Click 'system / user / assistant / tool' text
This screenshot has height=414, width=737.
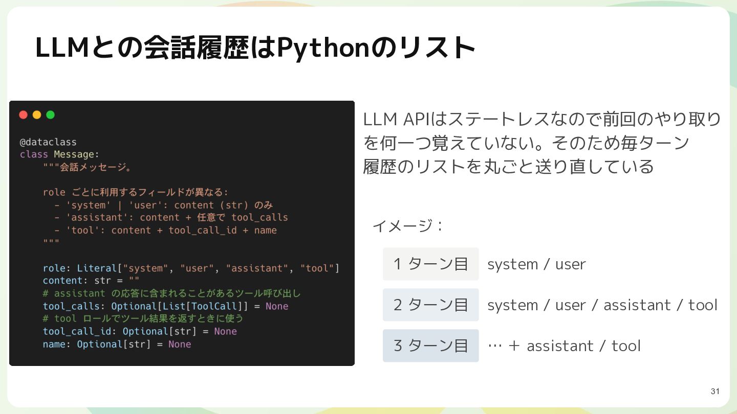click(x=602, y=305)
